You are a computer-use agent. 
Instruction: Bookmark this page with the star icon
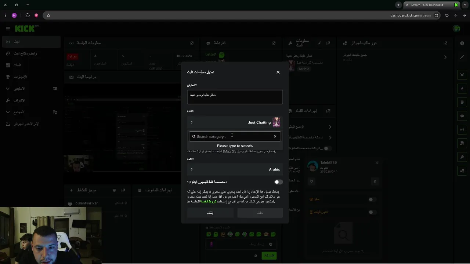tap(48, 15)
